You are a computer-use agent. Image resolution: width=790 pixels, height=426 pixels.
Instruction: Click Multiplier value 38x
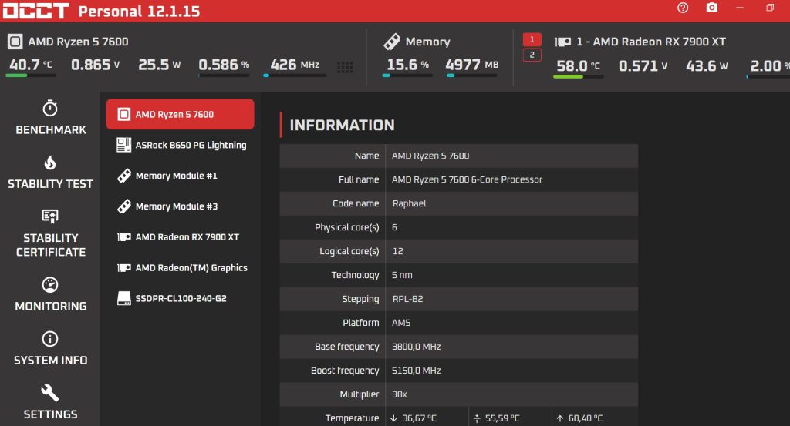click(400, 394)
